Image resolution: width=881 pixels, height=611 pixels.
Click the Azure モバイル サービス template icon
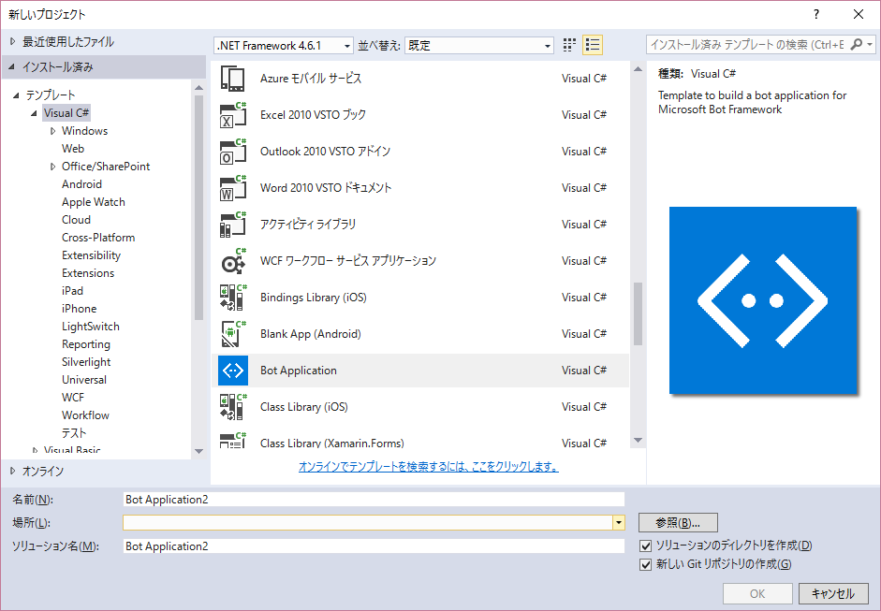coord(232,79)
